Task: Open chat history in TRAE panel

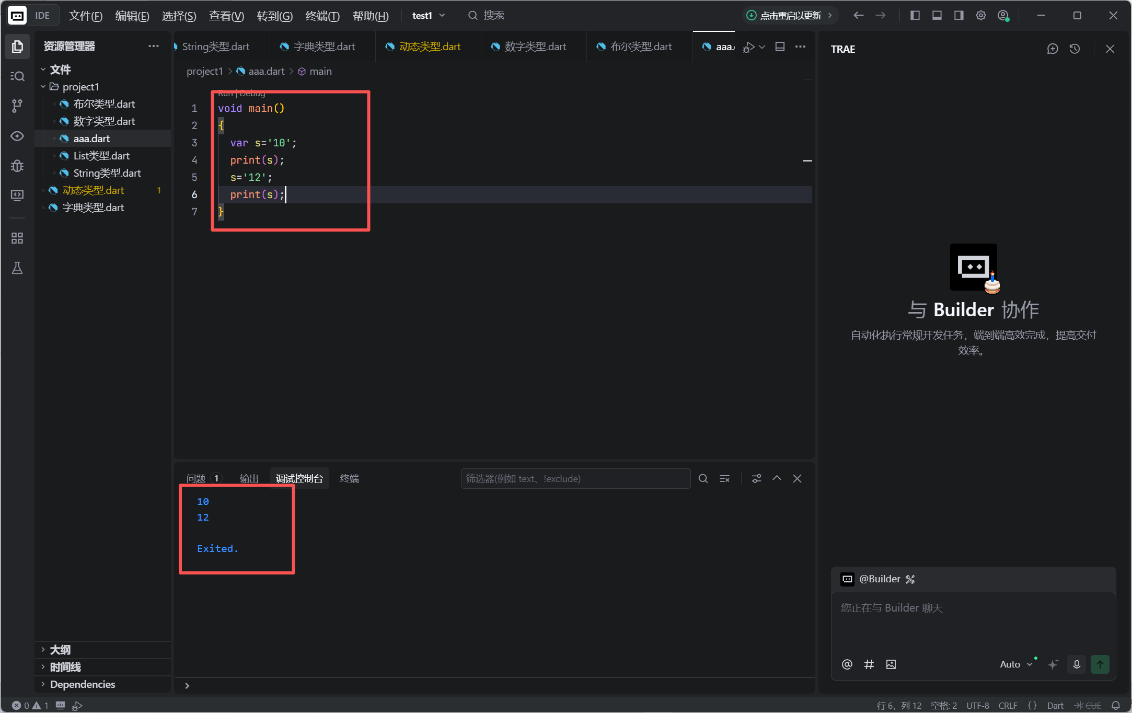Action: tap(1075, 49)
